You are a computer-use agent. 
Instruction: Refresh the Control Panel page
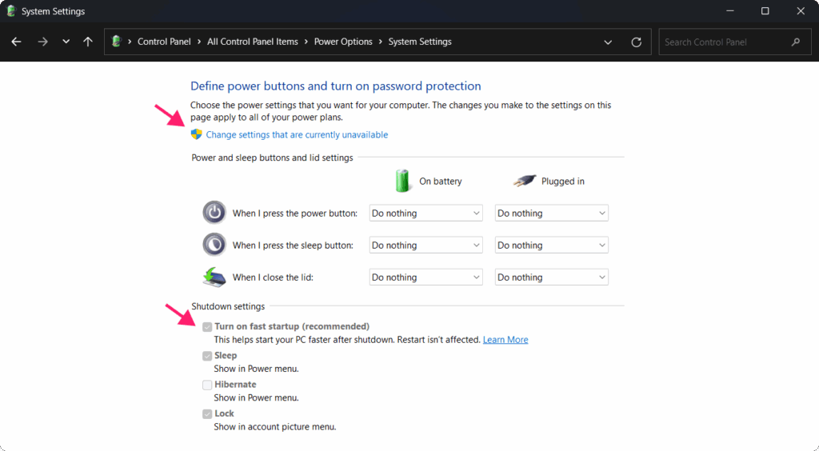click(x=636, y=42)
